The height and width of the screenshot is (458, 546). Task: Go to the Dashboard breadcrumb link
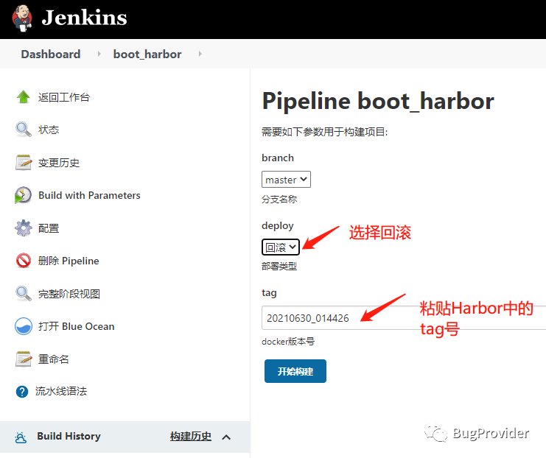(51, 54)
